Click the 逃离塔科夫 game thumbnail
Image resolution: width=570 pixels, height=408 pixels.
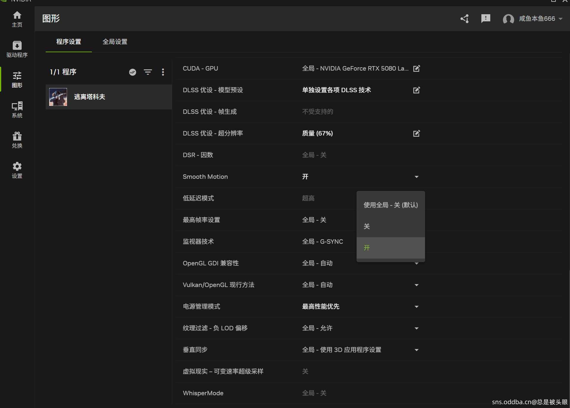point(58,97)
